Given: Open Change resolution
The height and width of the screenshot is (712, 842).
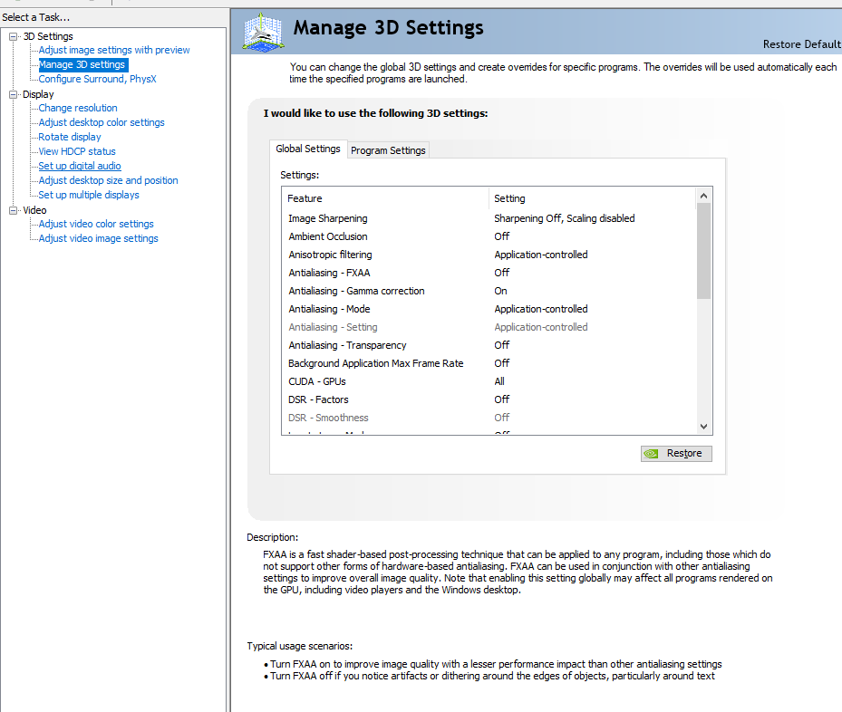Looking at the screenshot, I should [x=77, y=108].
